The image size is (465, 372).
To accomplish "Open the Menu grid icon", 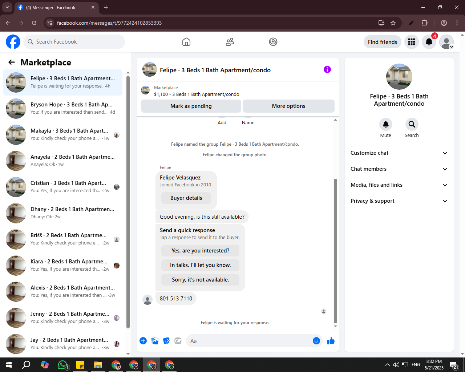I will [x=412, y=42].
